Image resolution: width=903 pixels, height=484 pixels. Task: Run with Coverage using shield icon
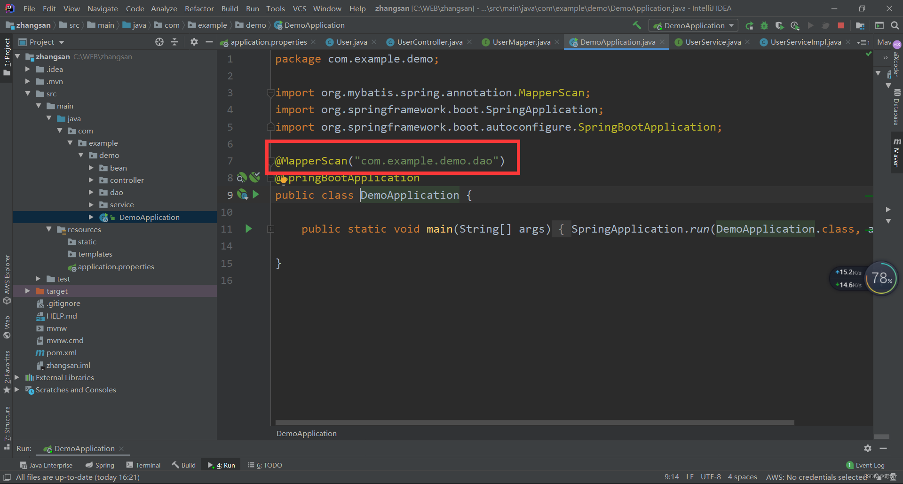coord(779,25)
